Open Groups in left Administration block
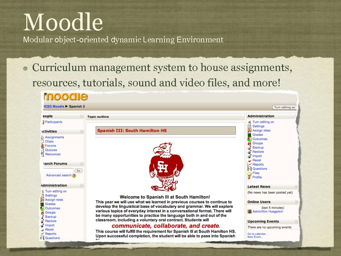The height and width of the screenshot is (256, 341). [50, 212]
